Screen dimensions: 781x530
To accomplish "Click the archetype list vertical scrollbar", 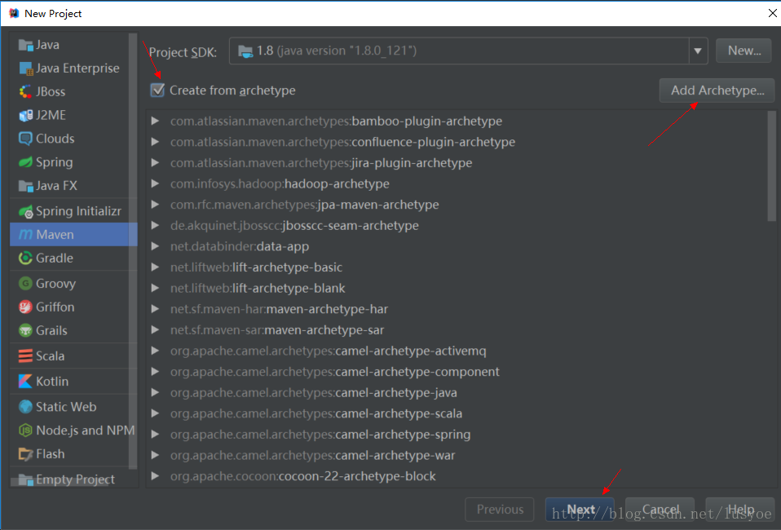I will point(771,166).
